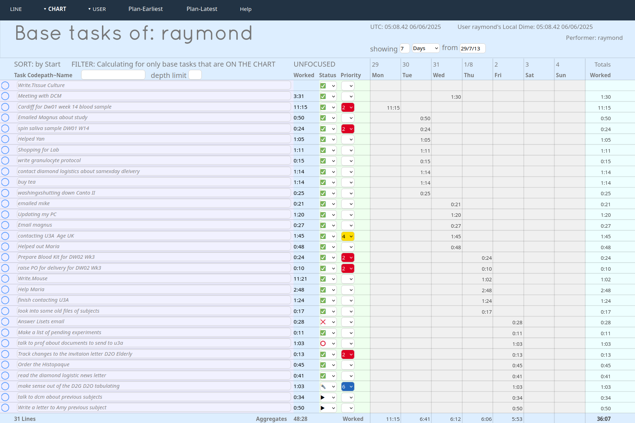
Task: Click the UNFOCUSED label
Action: click(x=314, y=64)
